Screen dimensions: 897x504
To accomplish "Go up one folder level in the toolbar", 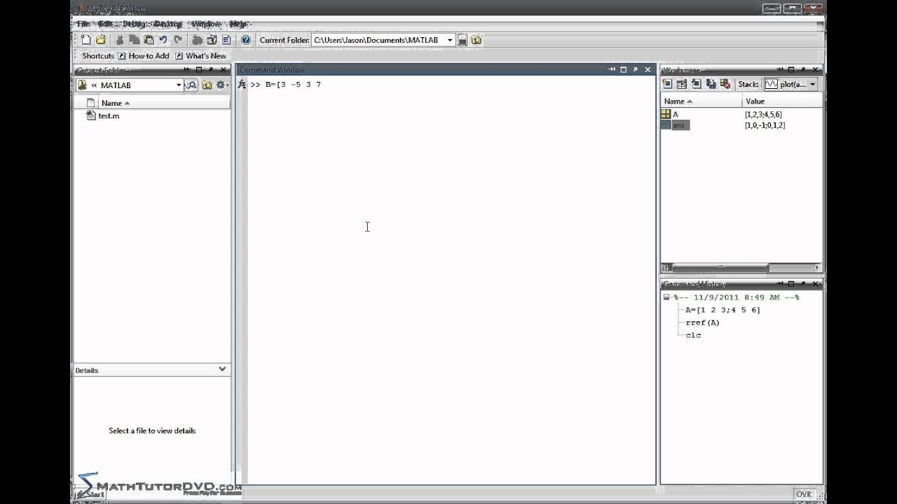I will [477, 41].
